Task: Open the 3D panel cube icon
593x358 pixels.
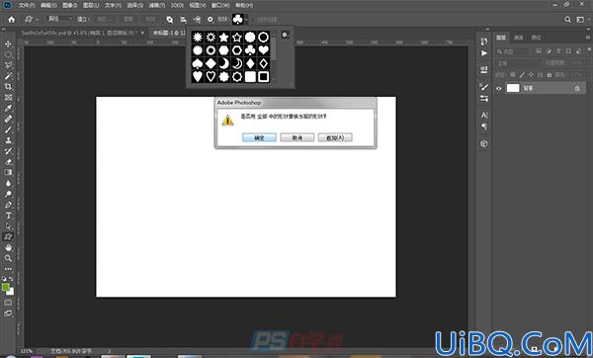Action: (x=484, y=143)
